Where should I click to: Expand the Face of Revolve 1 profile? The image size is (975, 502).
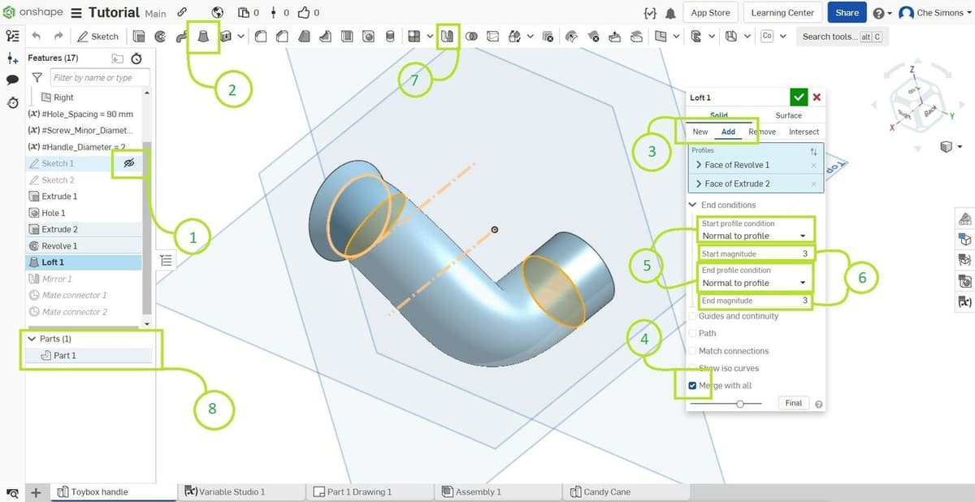[697, 165]
